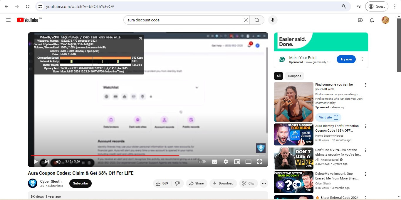Open options for 'Don't Use a VPN' video
This screenshot has height=200, width=401.
365,150
